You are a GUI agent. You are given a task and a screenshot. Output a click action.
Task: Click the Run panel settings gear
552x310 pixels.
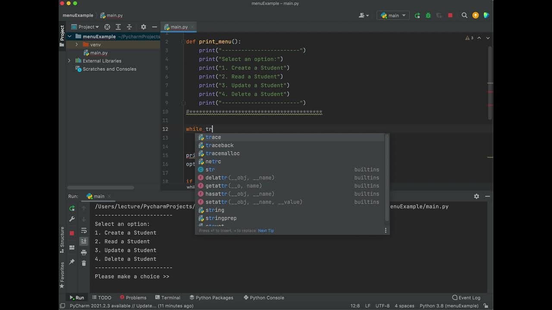[477, 196]
